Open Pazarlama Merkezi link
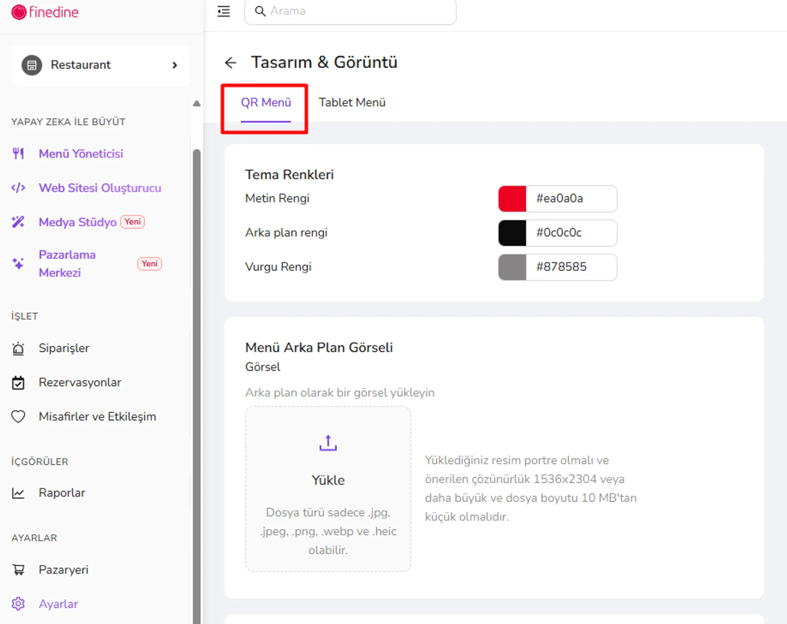 (x=67, y=263)
